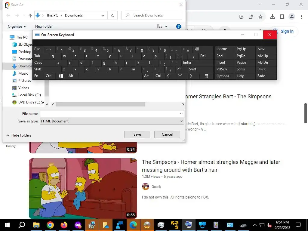The image size is (308, 231).
Task: Click right arrow of horizontal scrollbar
Action: pos(183,104)
